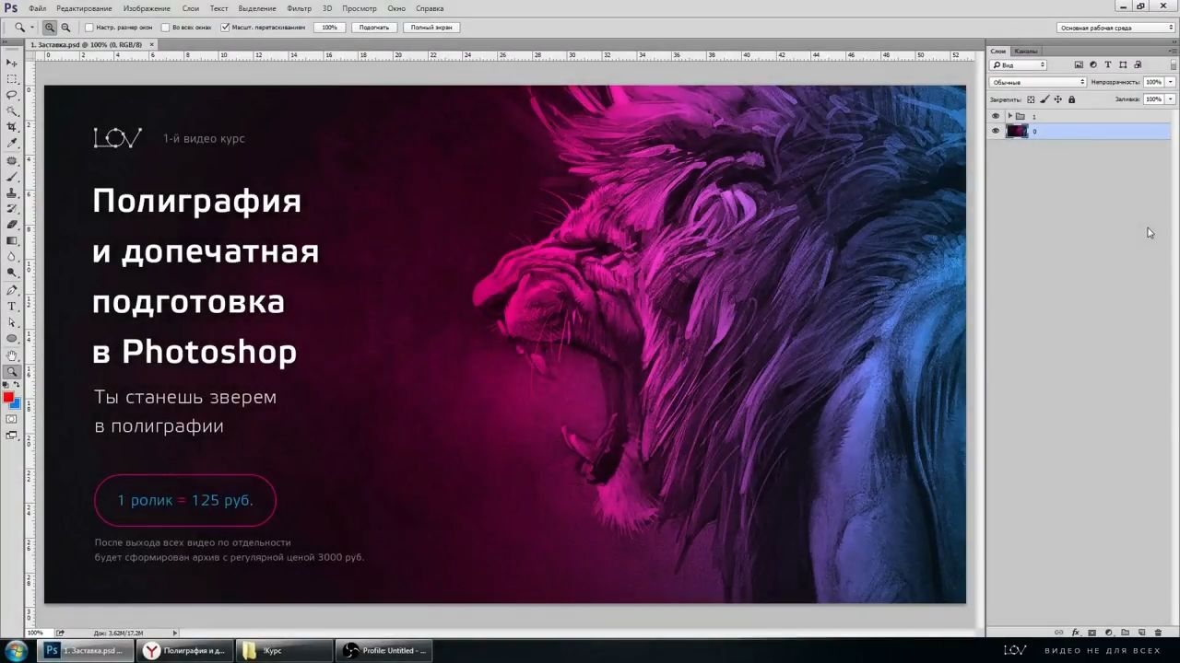This screenshot has height=663, width=1180.
Task: Create a new layer
Action: point(1142,633)
